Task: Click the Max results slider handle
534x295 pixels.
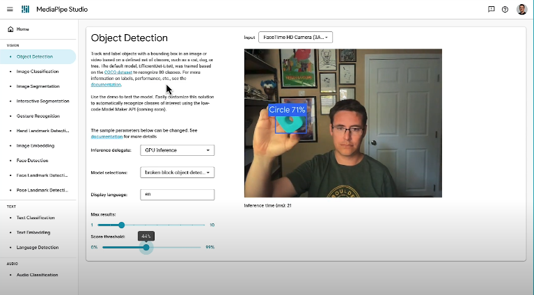Action: pyautogui.click(x=121, y=225)
